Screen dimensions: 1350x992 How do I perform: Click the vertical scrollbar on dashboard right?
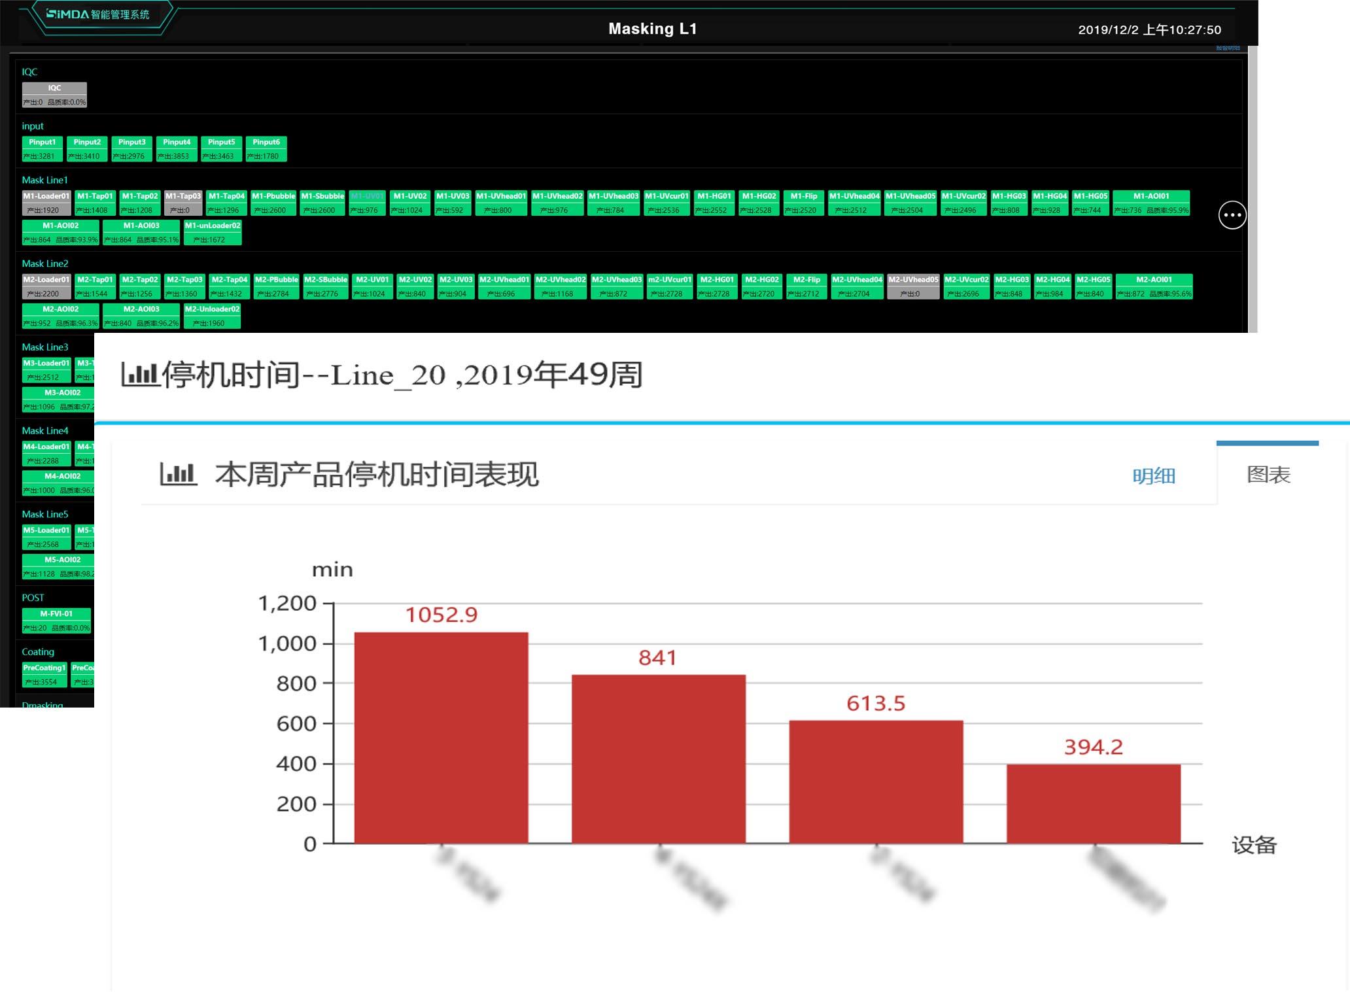(x=1252, y=190)
